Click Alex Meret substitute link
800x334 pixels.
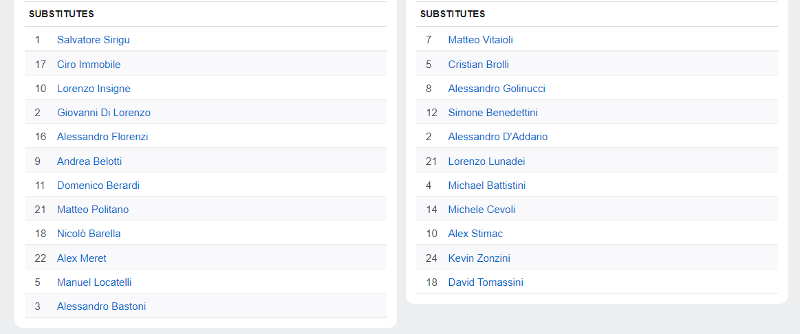(82, 258)
